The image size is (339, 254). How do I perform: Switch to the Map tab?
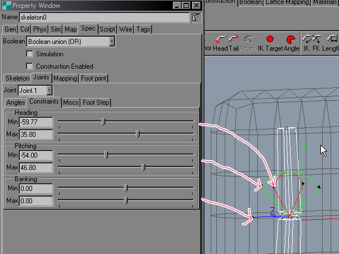(71, 29)
